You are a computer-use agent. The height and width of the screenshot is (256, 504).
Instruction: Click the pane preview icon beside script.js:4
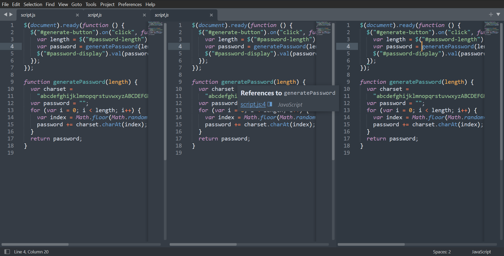tap(269, 104)
